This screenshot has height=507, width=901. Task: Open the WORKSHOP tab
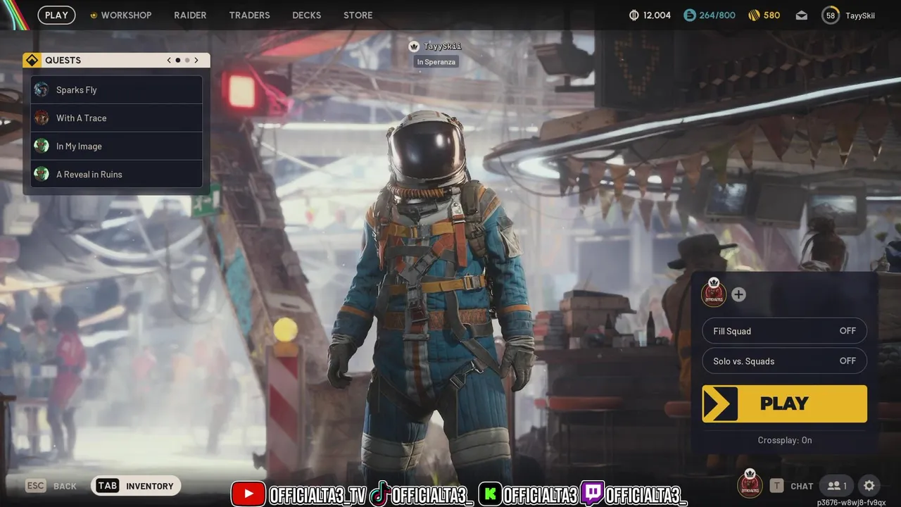[x=121, y=15]
